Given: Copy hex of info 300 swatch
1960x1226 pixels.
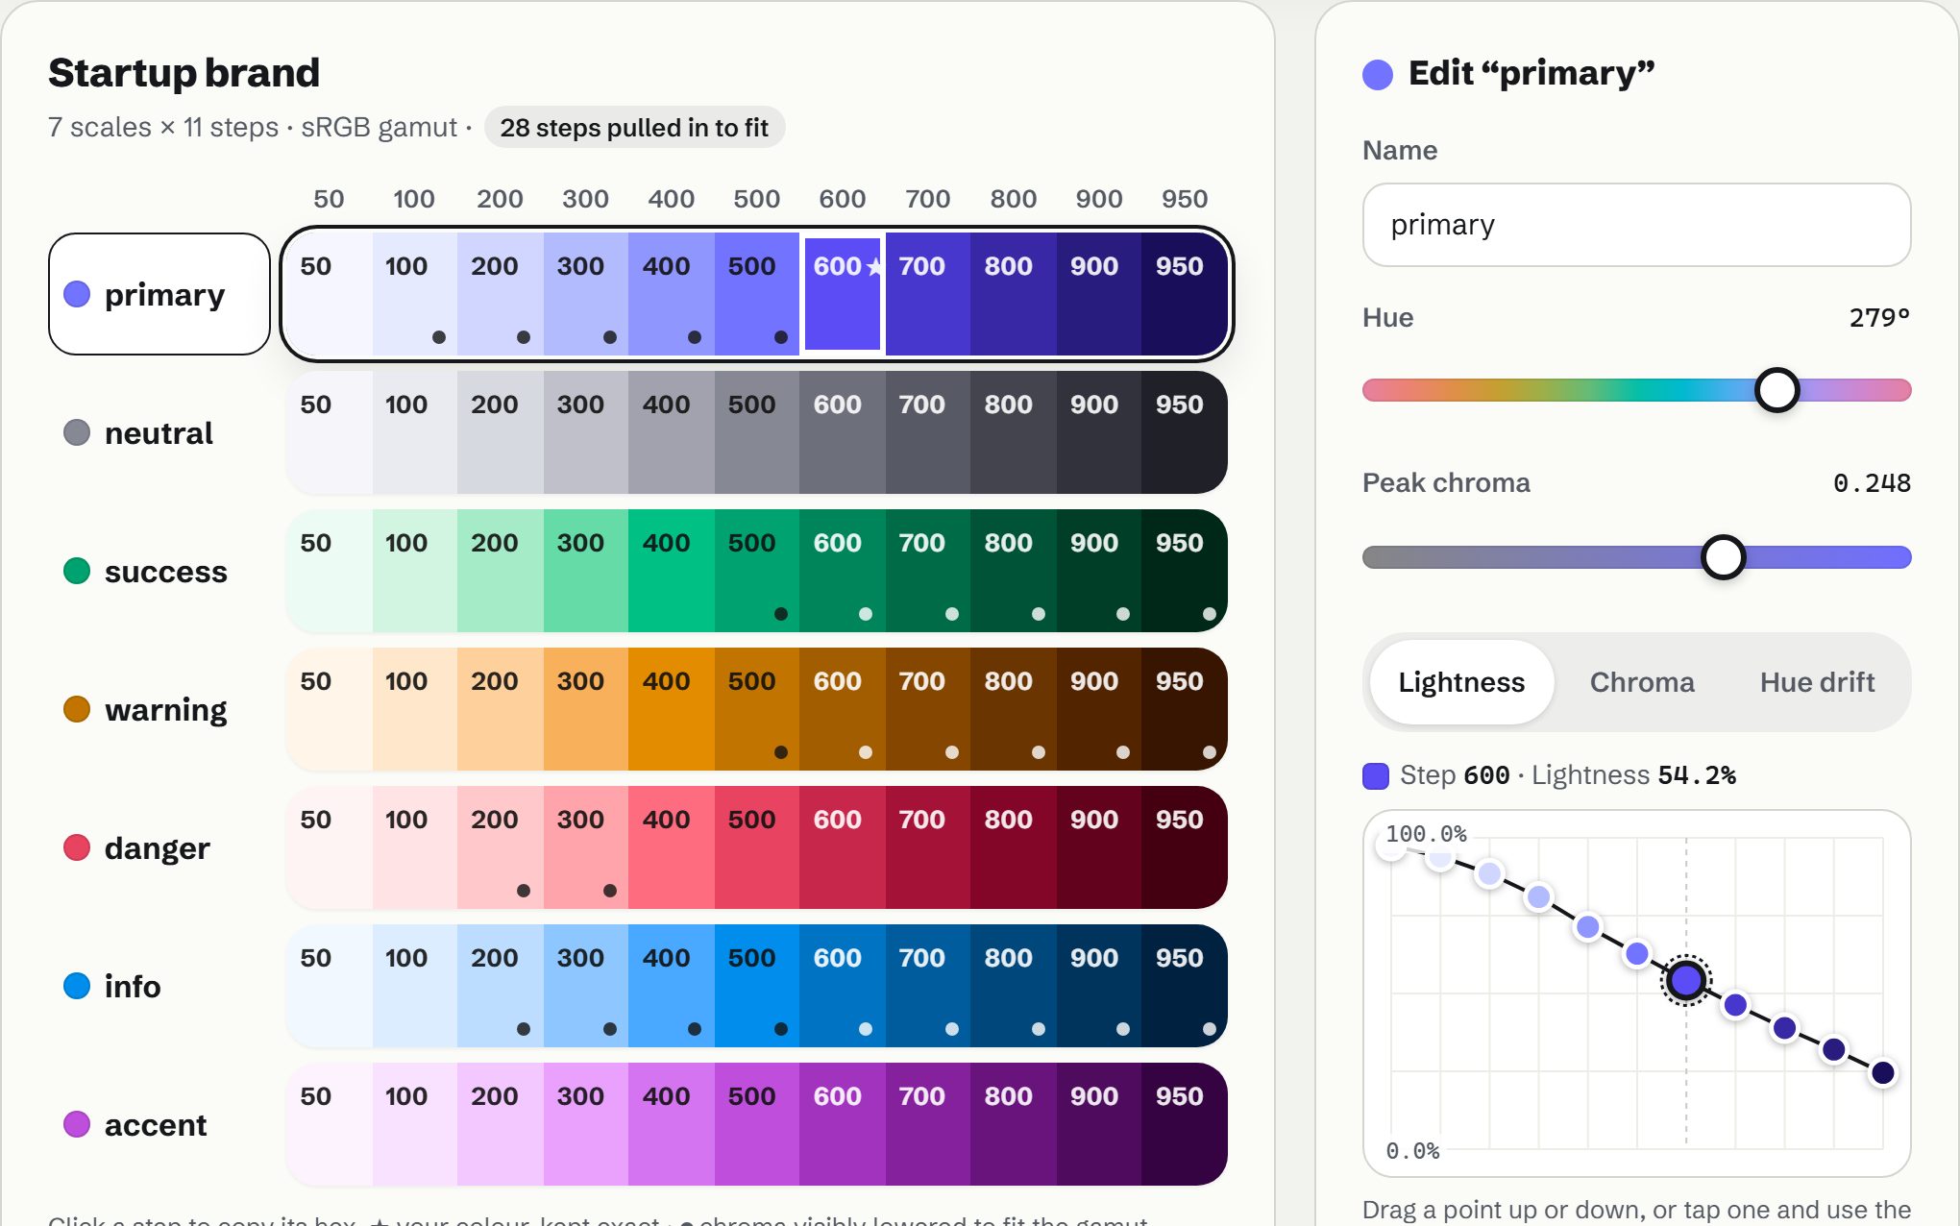Looking at the screenshot, I should [586, 986].
